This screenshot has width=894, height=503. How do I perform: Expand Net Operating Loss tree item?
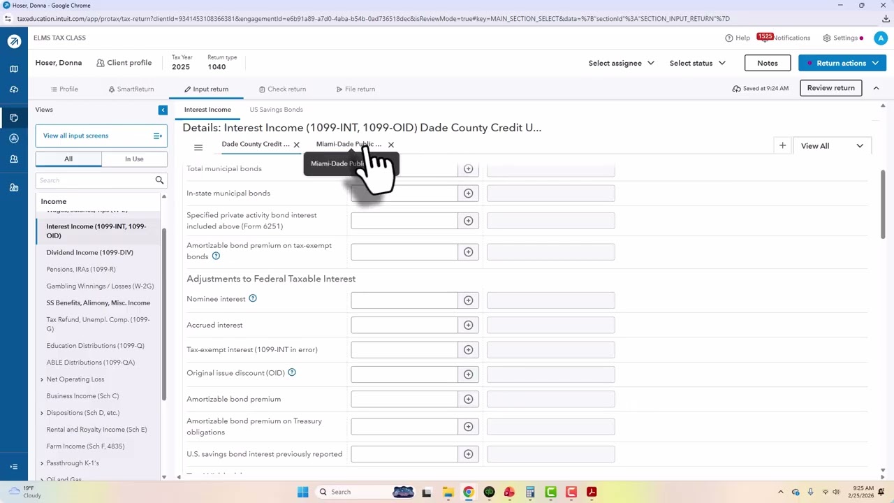[42, 379]
